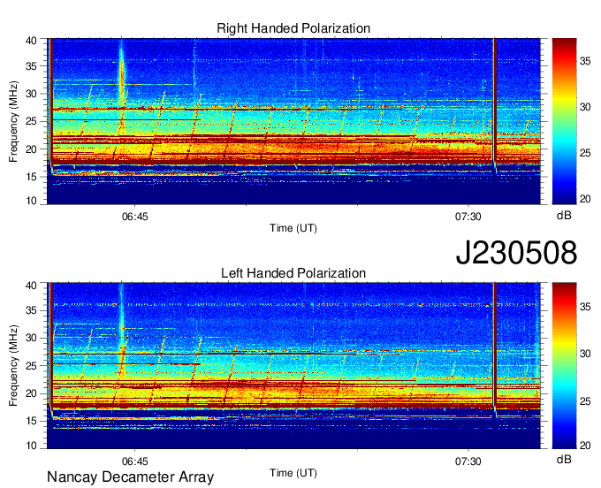Click the Right Handed Polarization spectrogram plot
Image resolution: width=601 pixels, height=488 pixels.
(293, 121)
